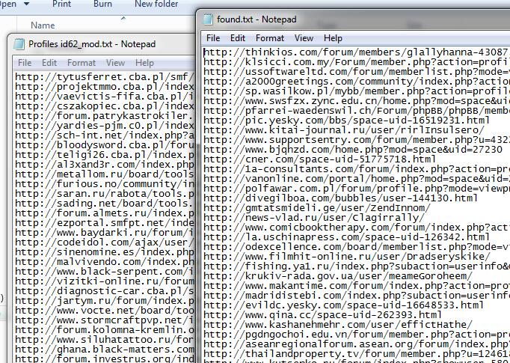Focus the Profiles id62_mod.txt title bar
The height and width of the screenshot is (363, 510).
[102, 44]
